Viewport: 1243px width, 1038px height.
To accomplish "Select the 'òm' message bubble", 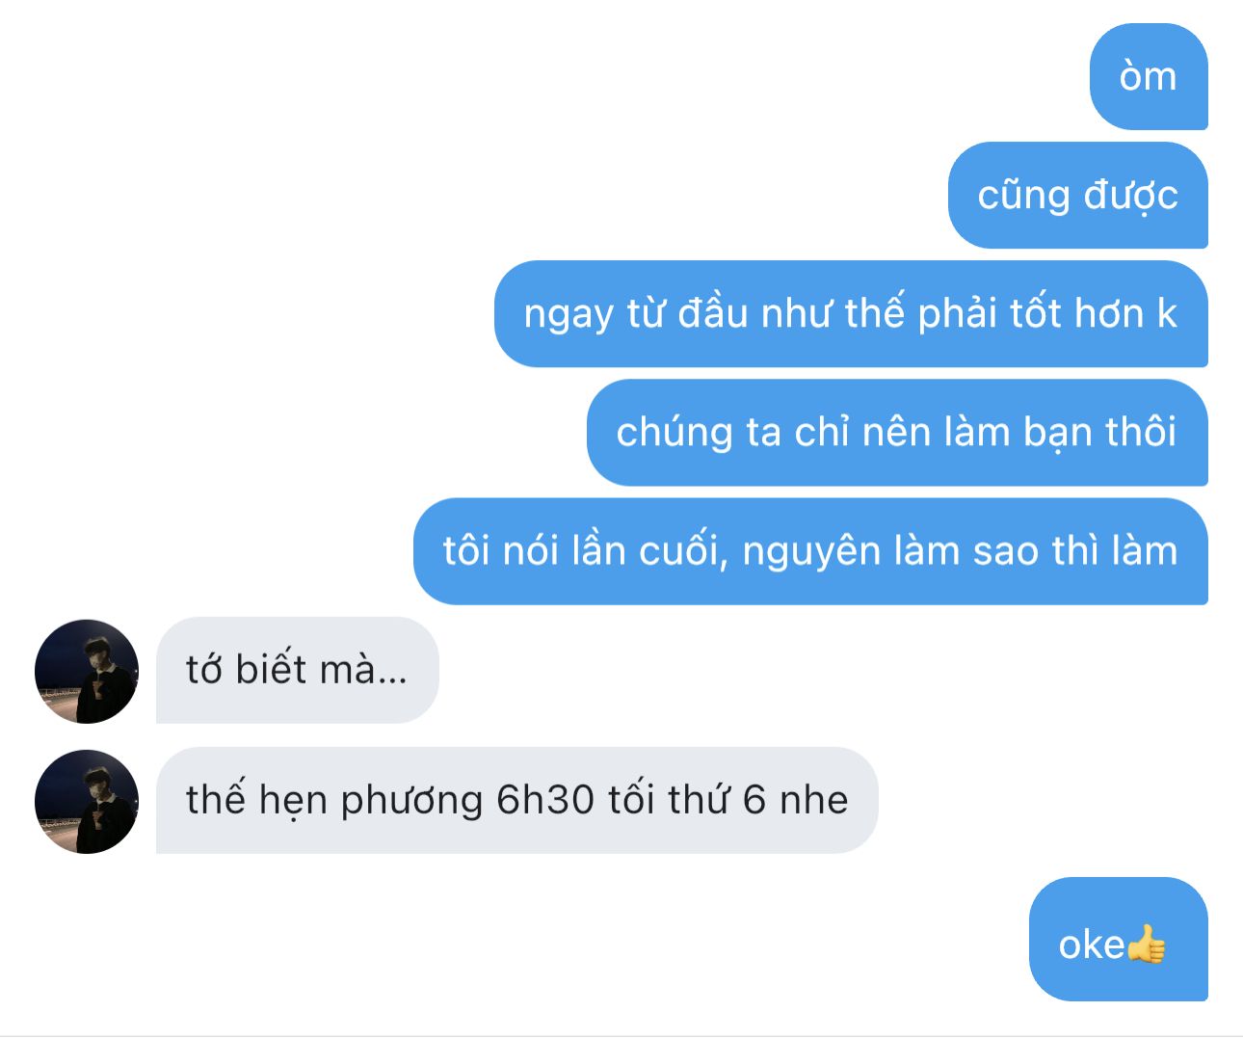I will (1149, 76).
